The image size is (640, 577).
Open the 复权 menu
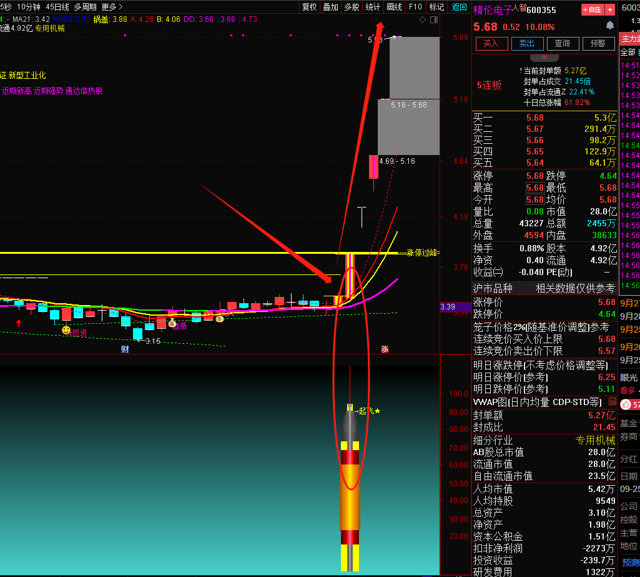[310, 7]
